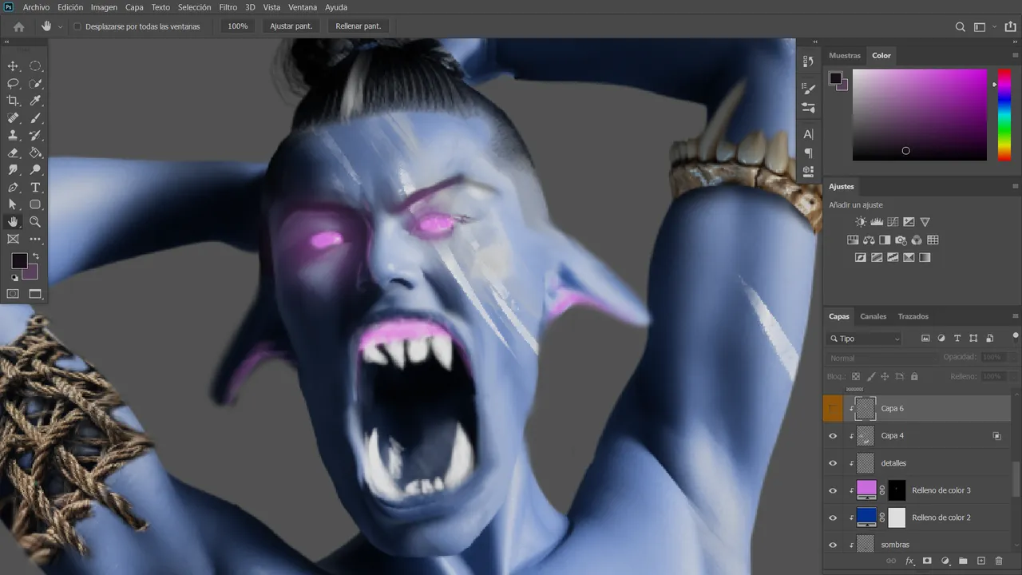Open the Edit Toolbar three-dots icon
The width and height of the screenshot is (1022, 575).
[x=35, y=239]
